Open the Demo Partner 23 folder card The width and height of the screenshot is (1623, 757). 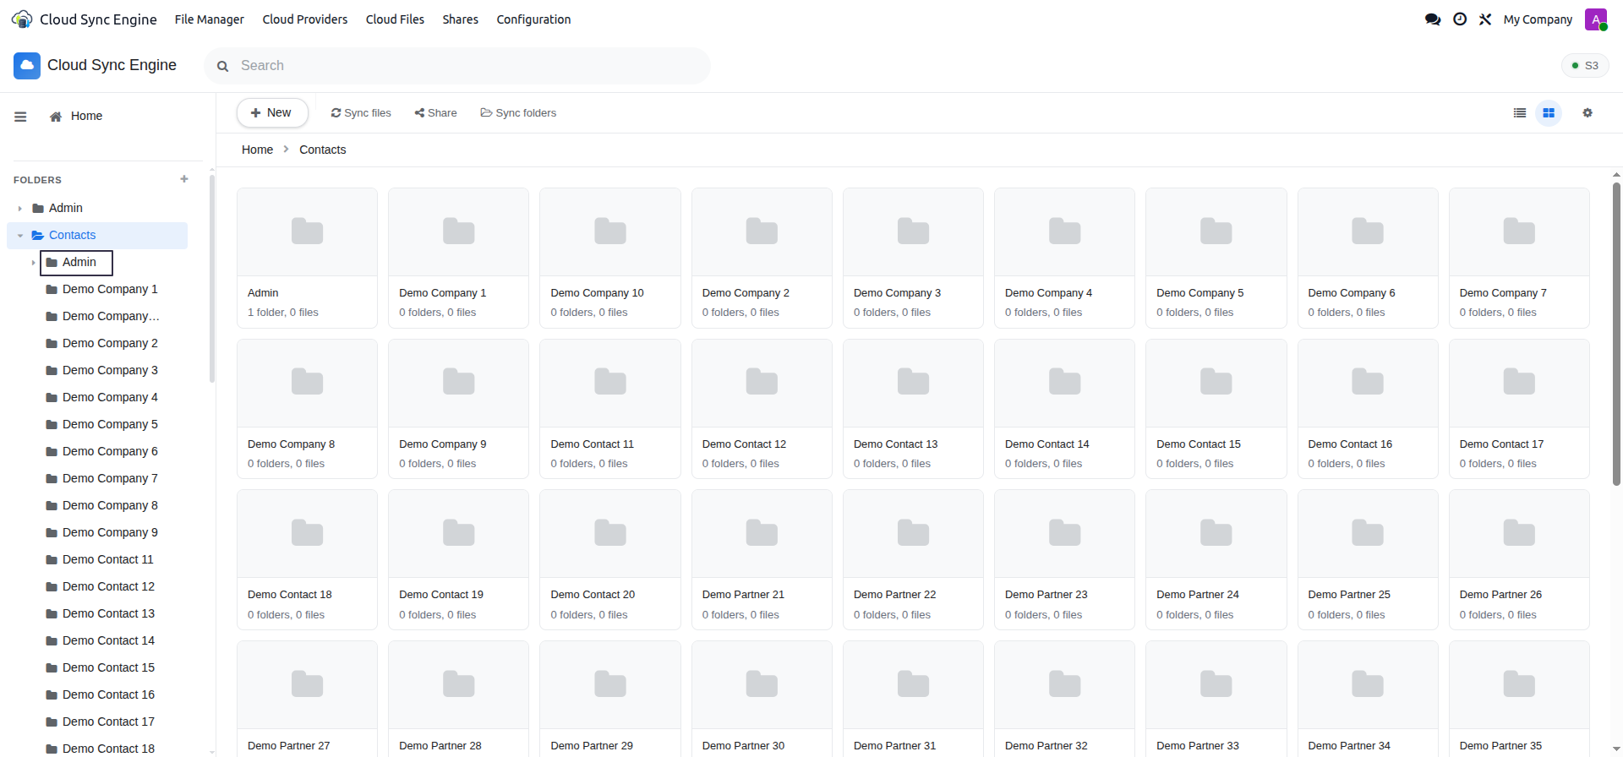tap(1064, 559)
